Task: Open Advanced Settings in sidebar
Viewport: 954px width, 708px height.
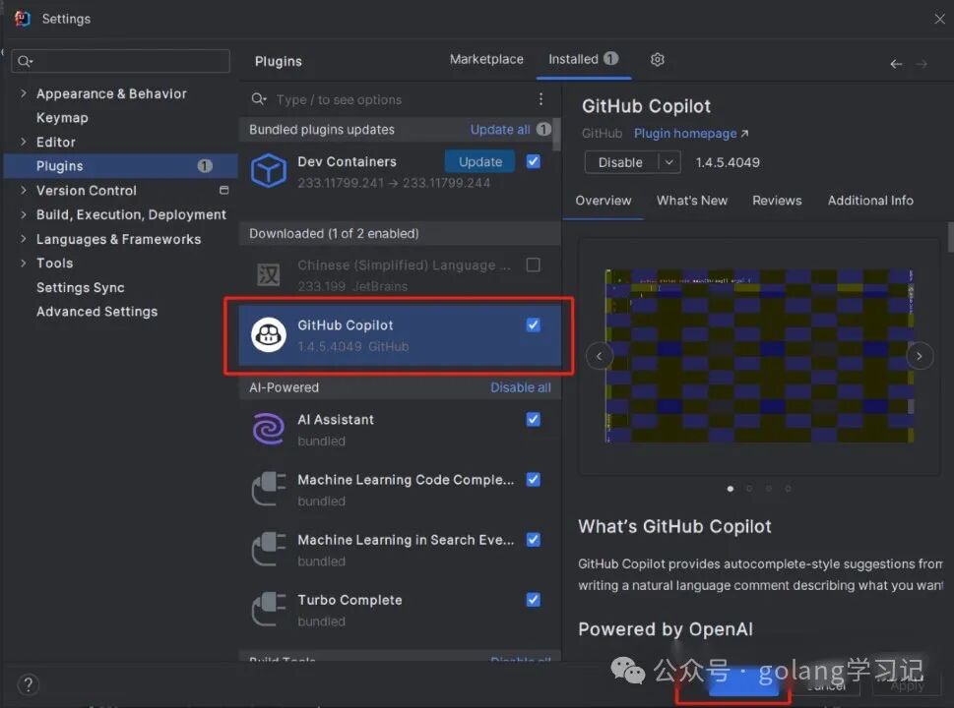Action: point(96,312)
